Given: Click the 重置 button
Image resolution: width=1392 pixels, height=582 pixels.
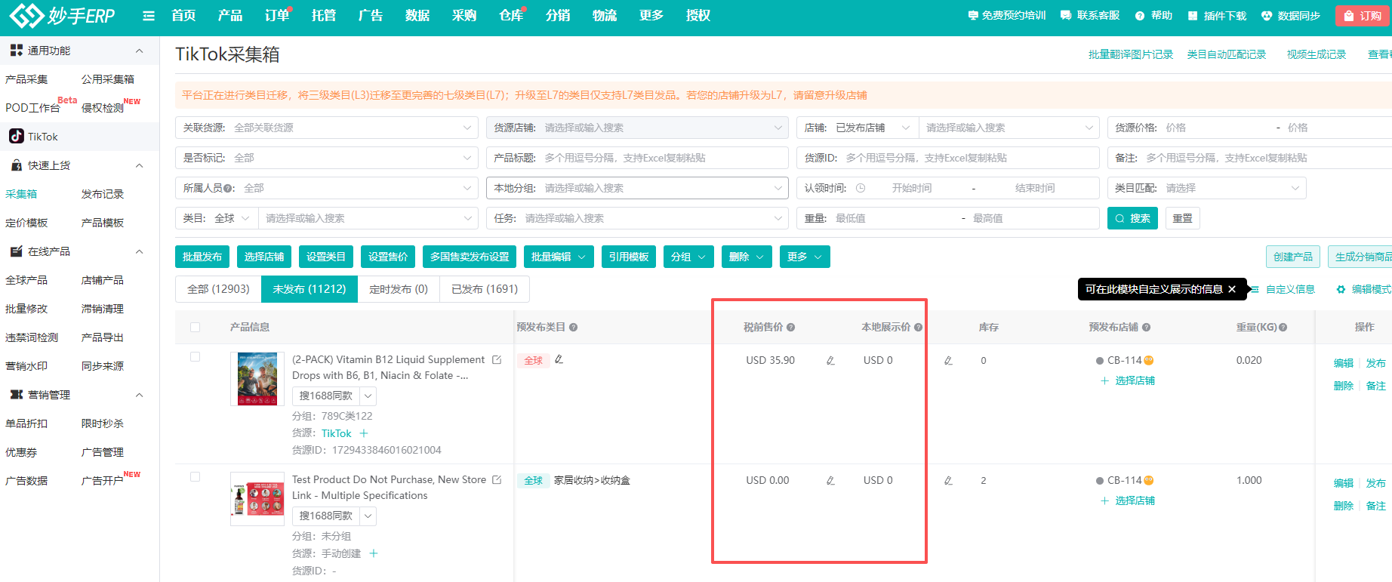Looking at the screenshot, I should [1183, 218].
